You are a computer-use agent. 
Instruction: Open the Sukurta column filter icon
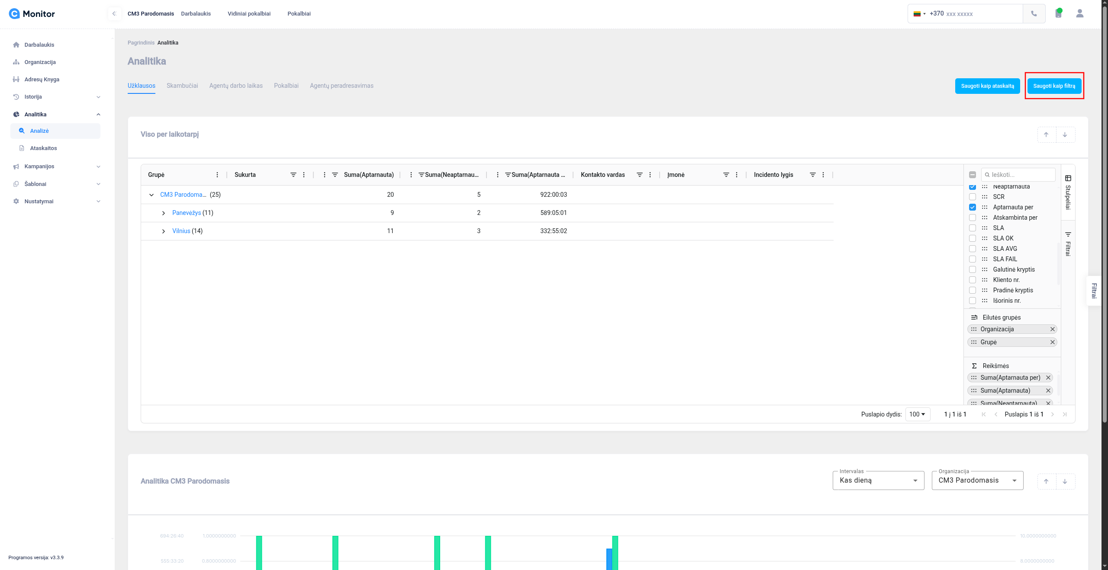point(293,175)
